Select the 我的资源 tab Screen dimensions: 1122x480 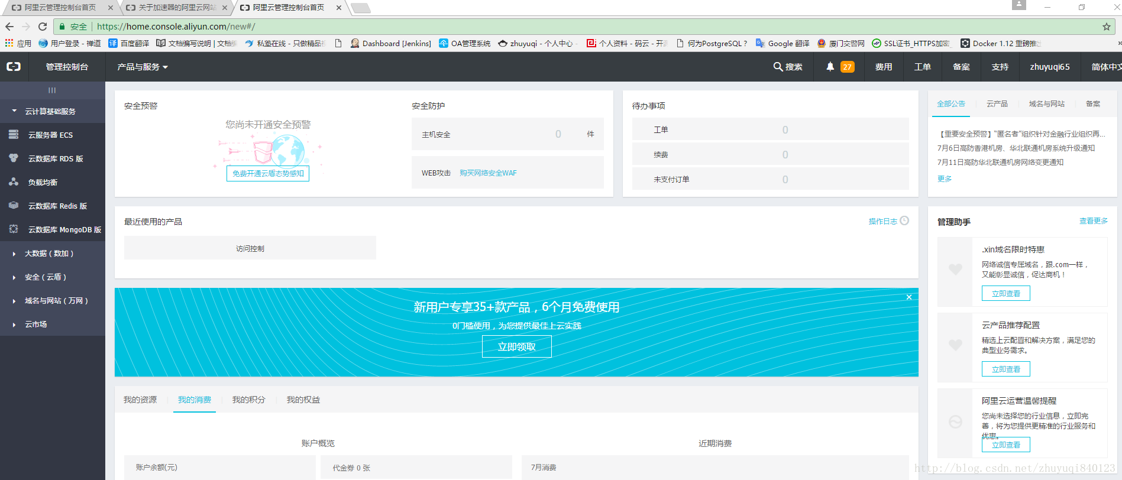point(140,400)
